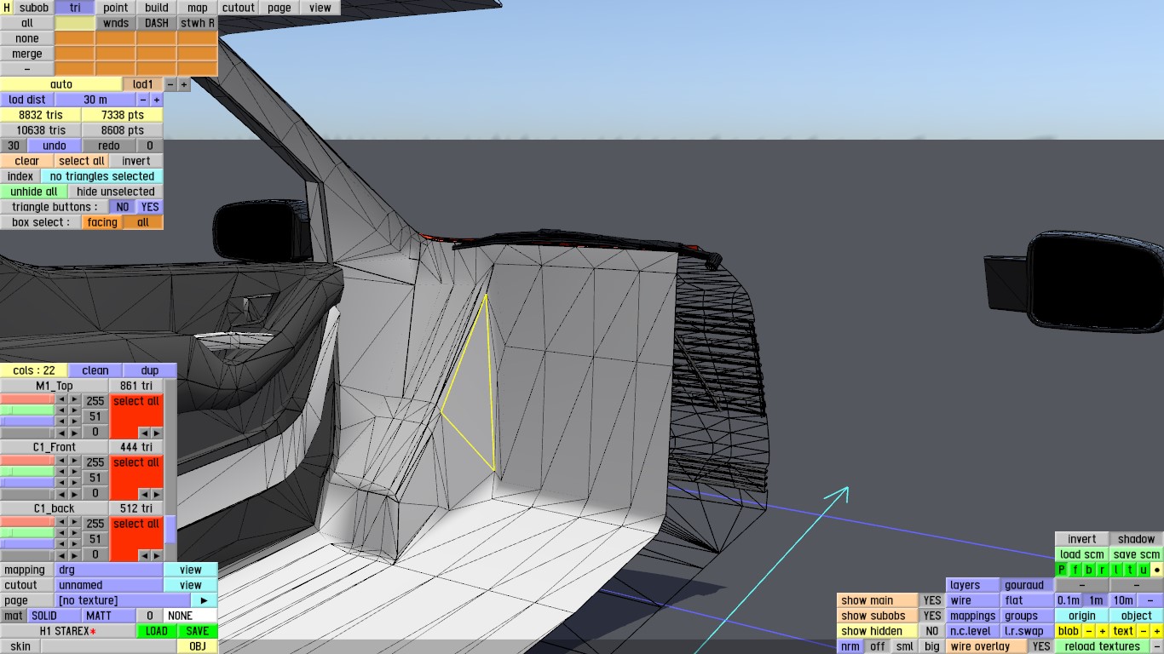Click the origin button
Viewport: 1164px width, 654px height.
(1082, 616)
